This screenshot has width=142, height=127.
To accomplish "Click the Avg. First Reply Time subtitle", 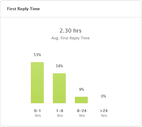I will (x=70, y=38).
